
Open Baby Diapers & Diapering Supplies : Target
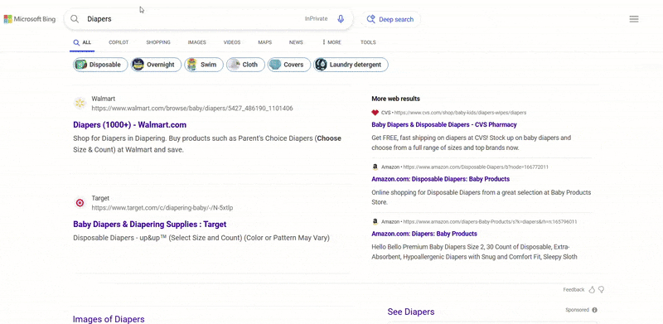click(x=150, y=225)
